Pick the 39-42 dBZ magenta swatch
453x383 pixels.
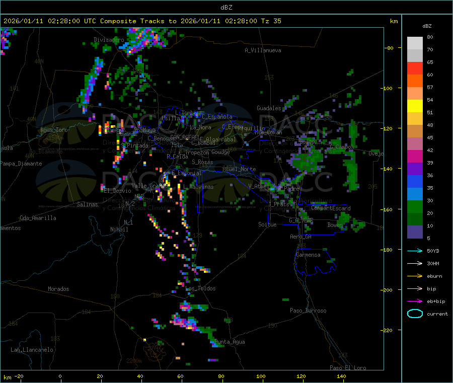point(415,156)
